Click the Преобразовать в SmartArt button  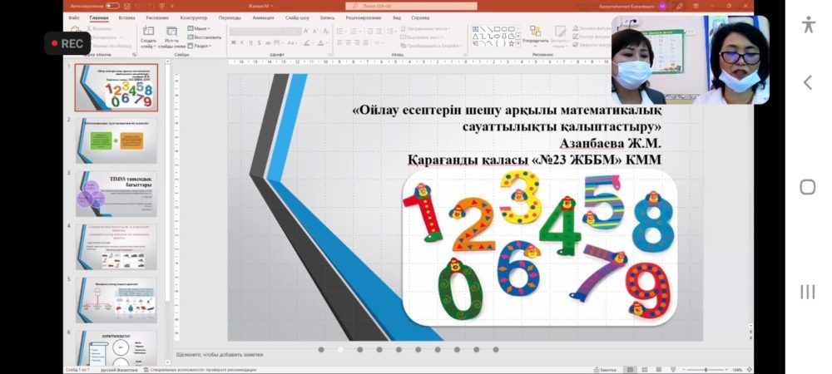coord(431,46)
